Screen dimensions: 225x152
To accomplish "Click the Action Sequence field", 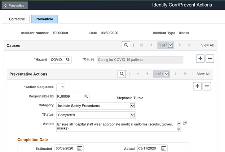I will 61,87.
